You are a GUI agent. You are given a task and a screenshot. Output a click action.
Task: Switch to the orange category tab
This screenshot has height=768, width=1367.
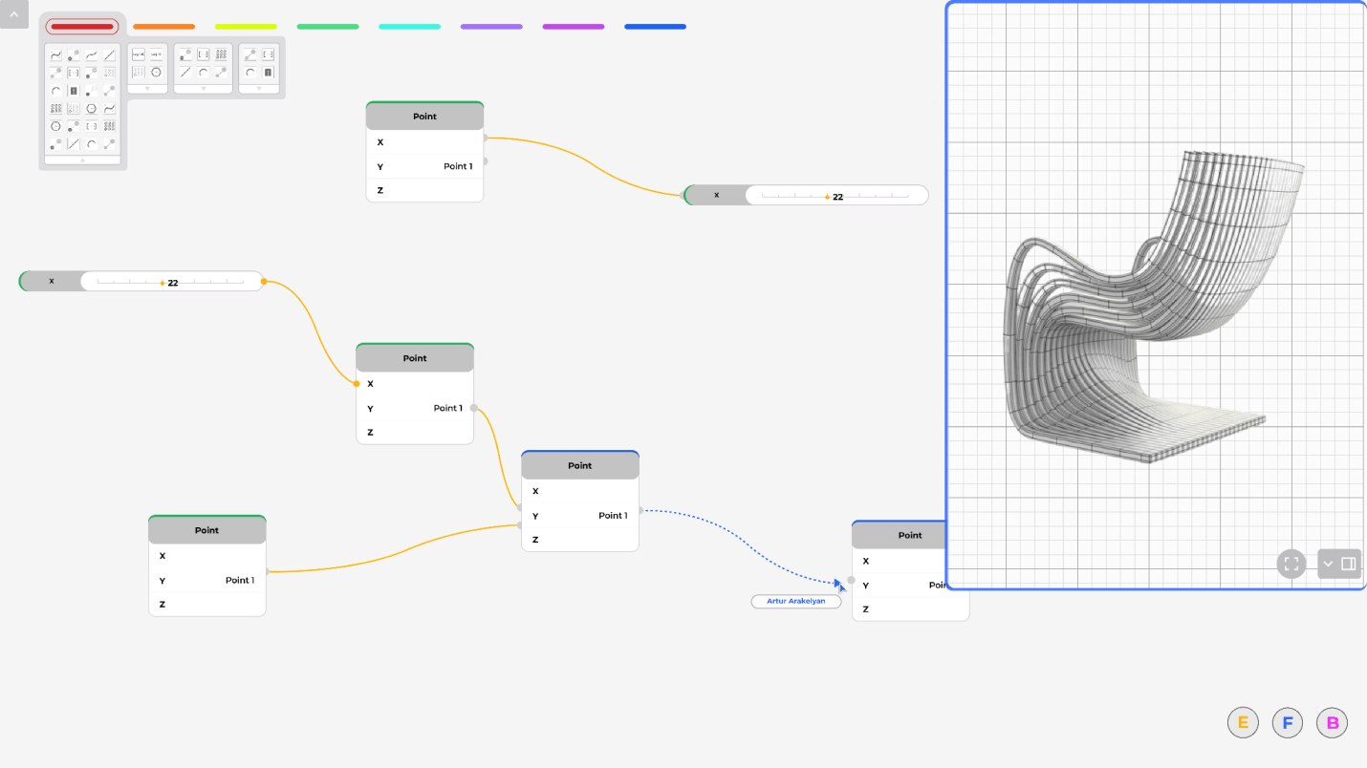coord(163,26)
